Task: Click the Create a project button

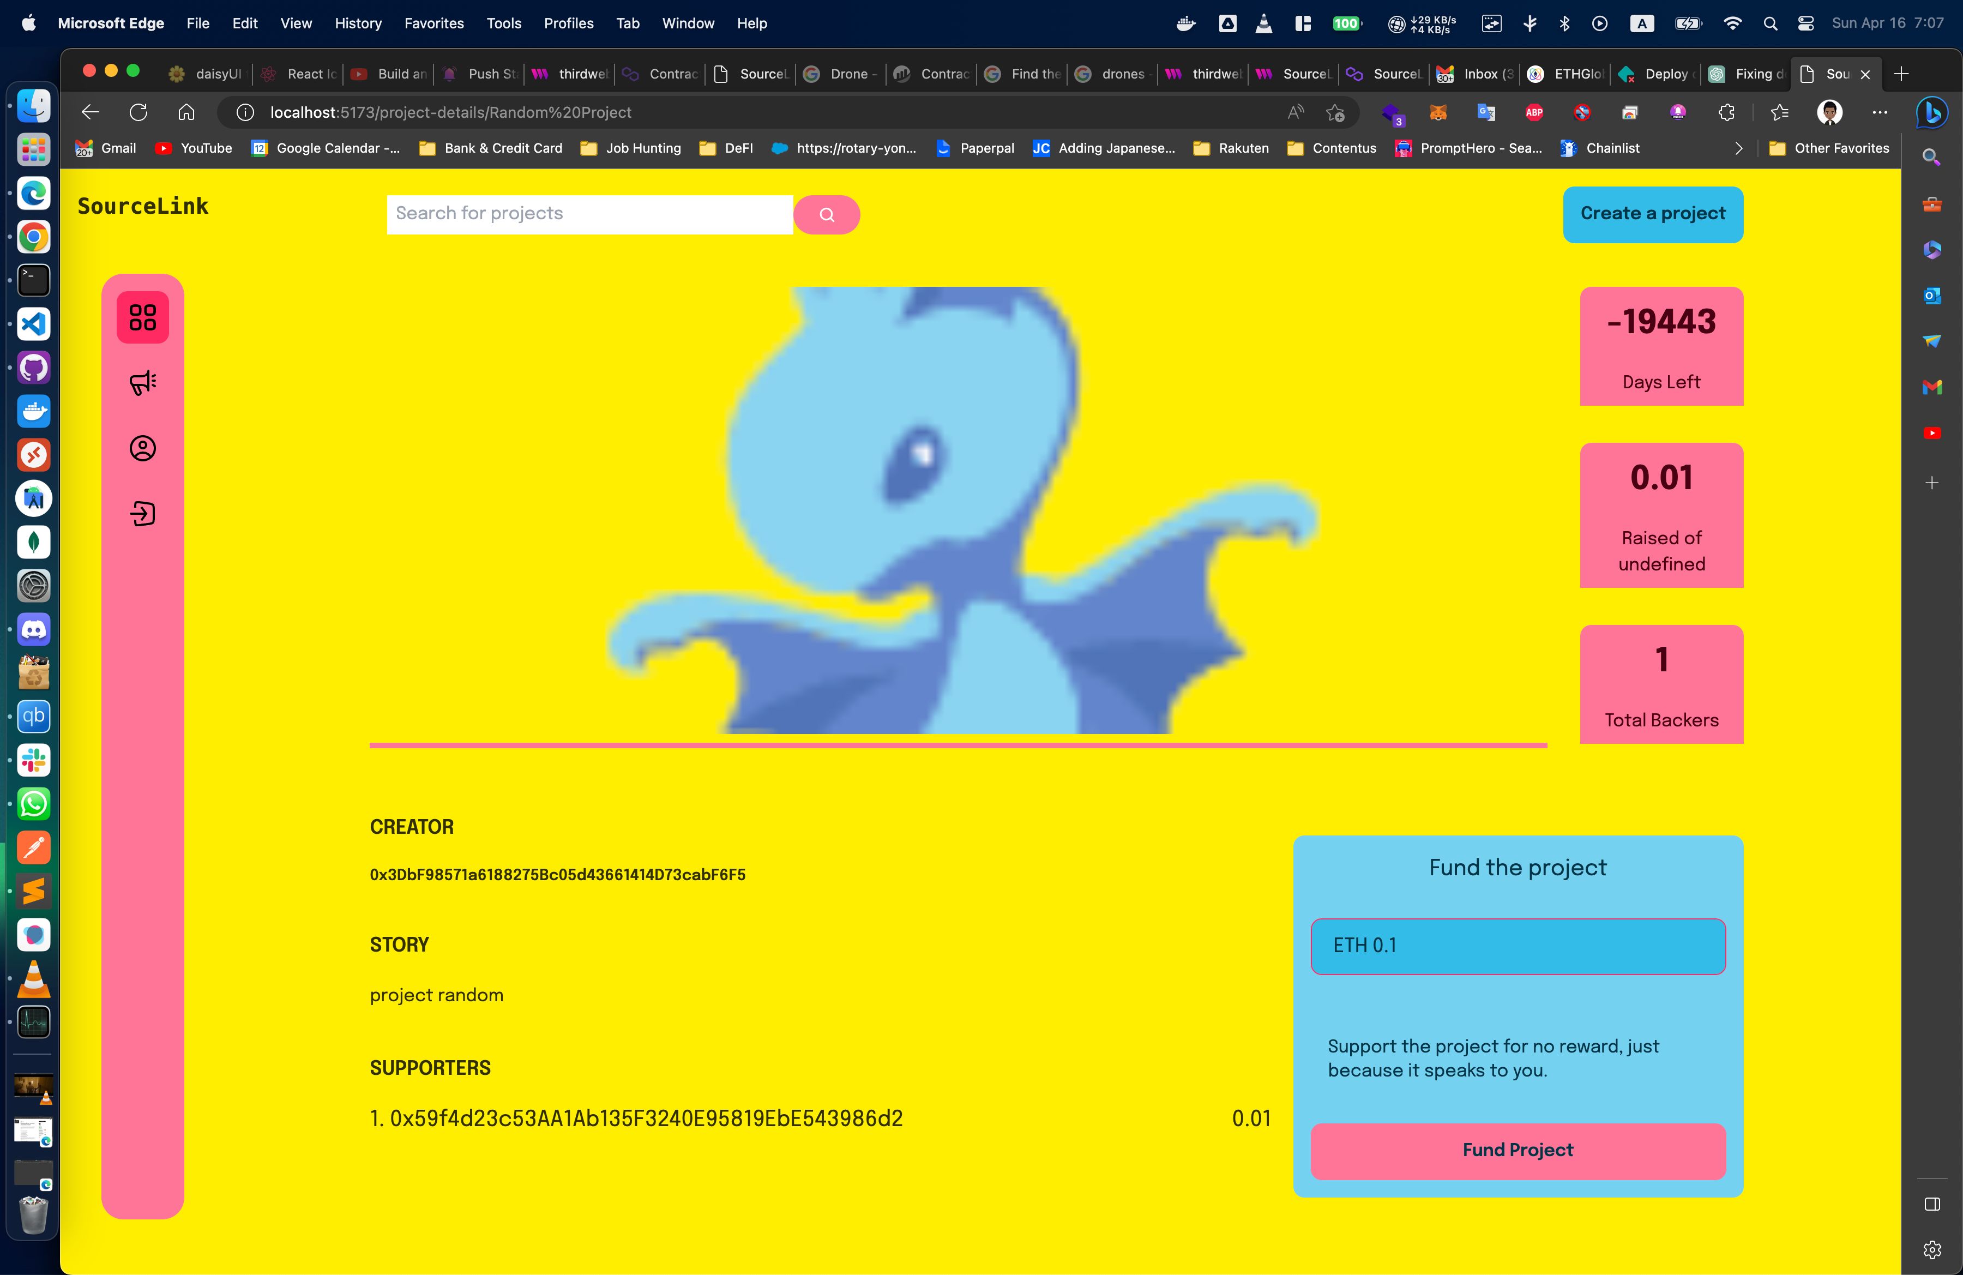Action: pos(1654,213)
